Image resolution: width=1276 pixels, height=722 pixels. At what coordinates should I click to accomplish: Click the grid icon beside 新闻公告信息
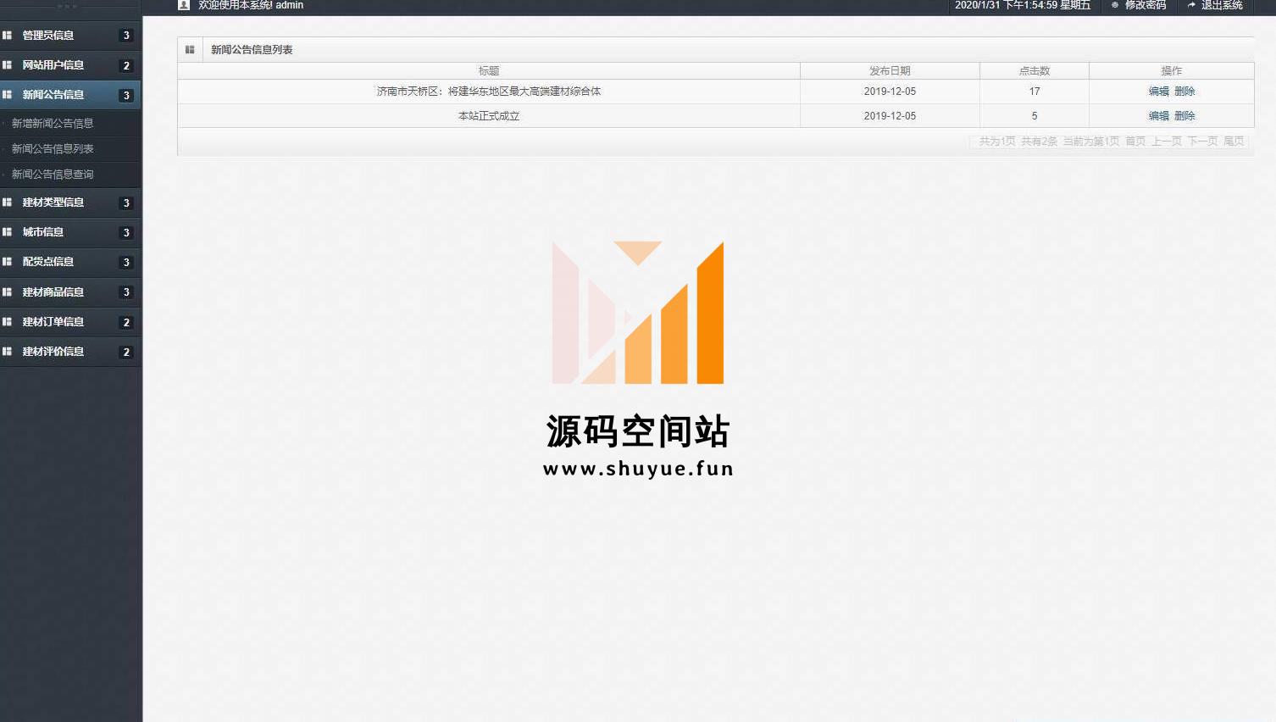[8, 95]
